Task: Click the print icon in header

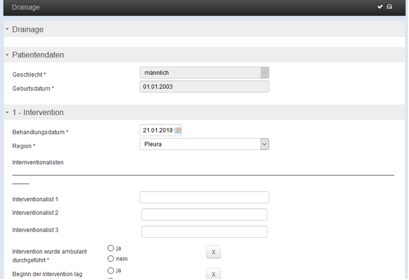Action: [390, 7]
